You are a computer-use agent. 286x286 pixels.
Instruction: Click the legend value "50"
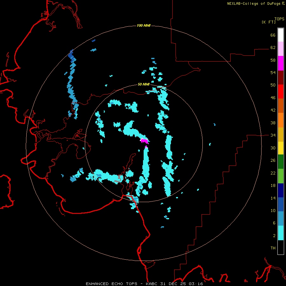[x=273, y=85]
